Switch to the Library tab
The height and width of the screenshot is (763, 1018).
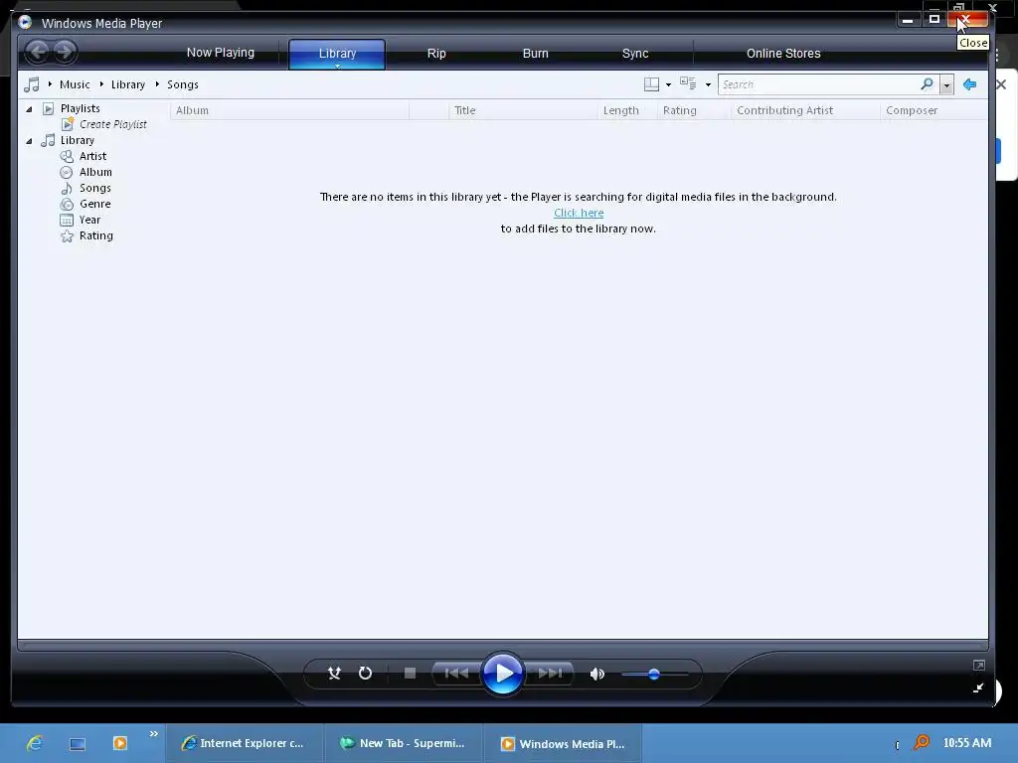[x=337, y=54]
